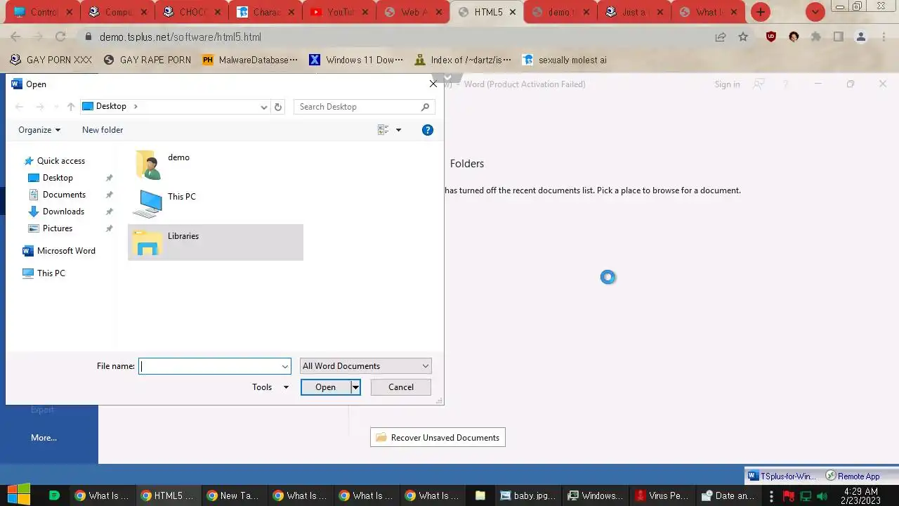Open the Tools dropdown
Image resolution: width=899 pixels, height=506 pixels.
(270, 387)
